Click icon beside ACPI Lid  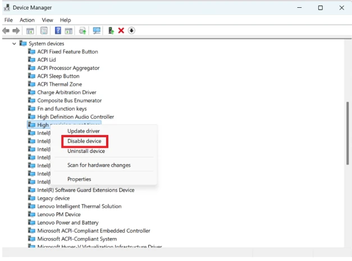31,59
